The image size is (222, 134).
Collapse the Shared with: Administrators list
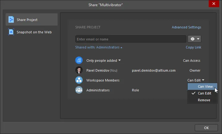click(99, 47)
